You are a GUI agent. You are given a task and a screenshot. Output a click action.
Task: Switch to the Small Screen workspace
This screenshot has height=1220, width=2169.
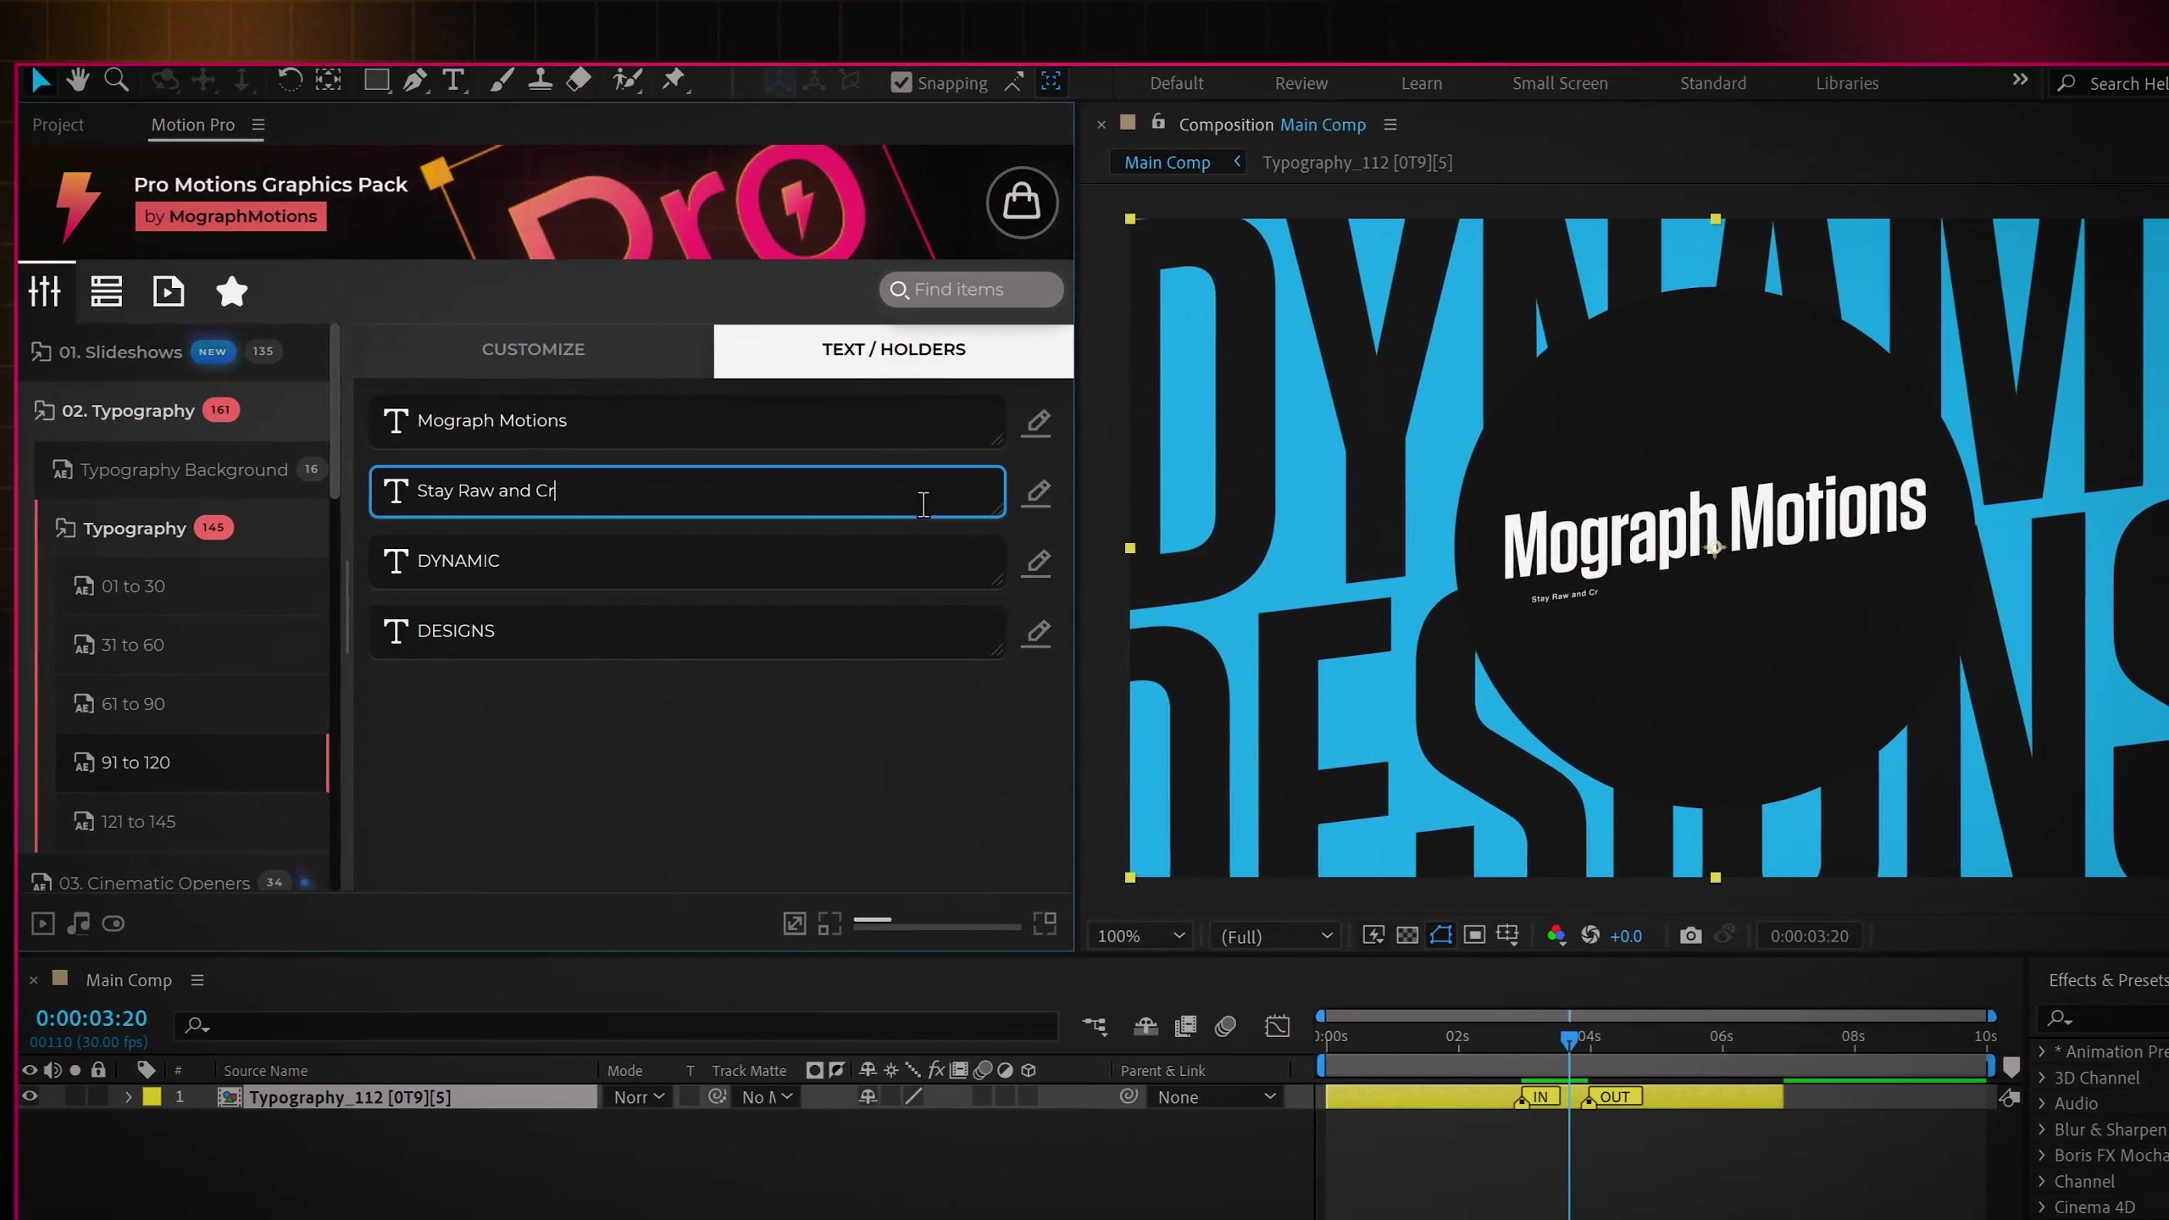[1560, 83]
